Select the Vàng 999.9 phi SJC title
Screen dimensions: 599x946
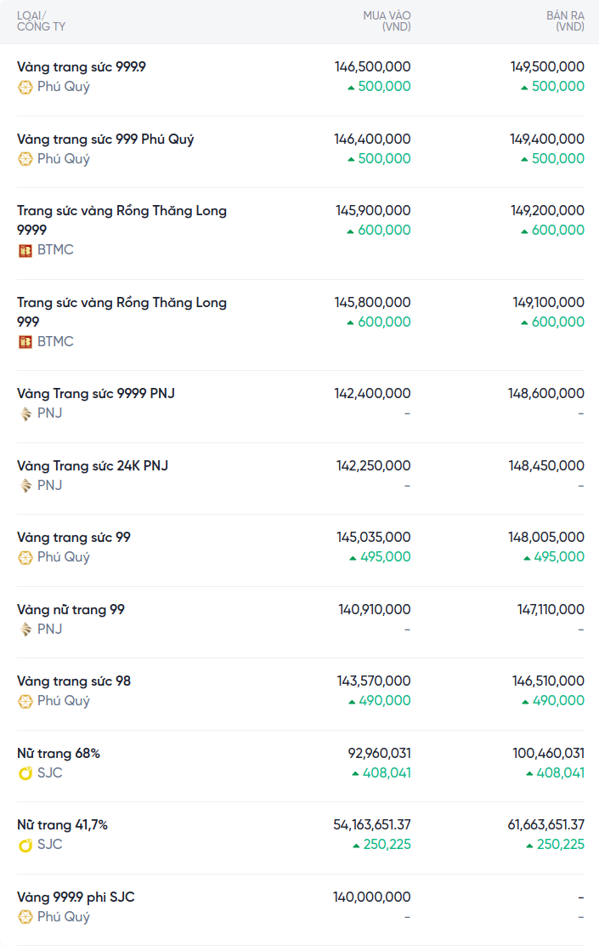(x=76, y=897)
